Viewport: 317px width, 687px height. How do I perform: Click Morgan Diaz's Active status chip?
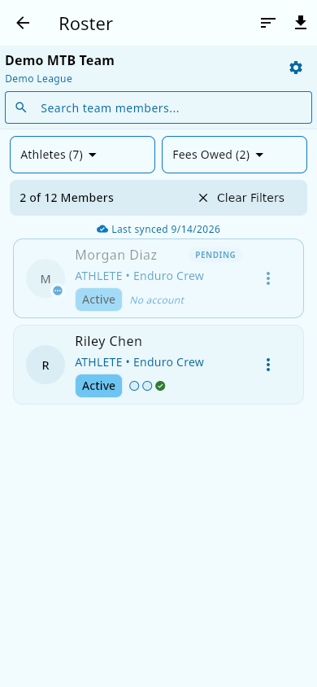[x=99, y=300]
